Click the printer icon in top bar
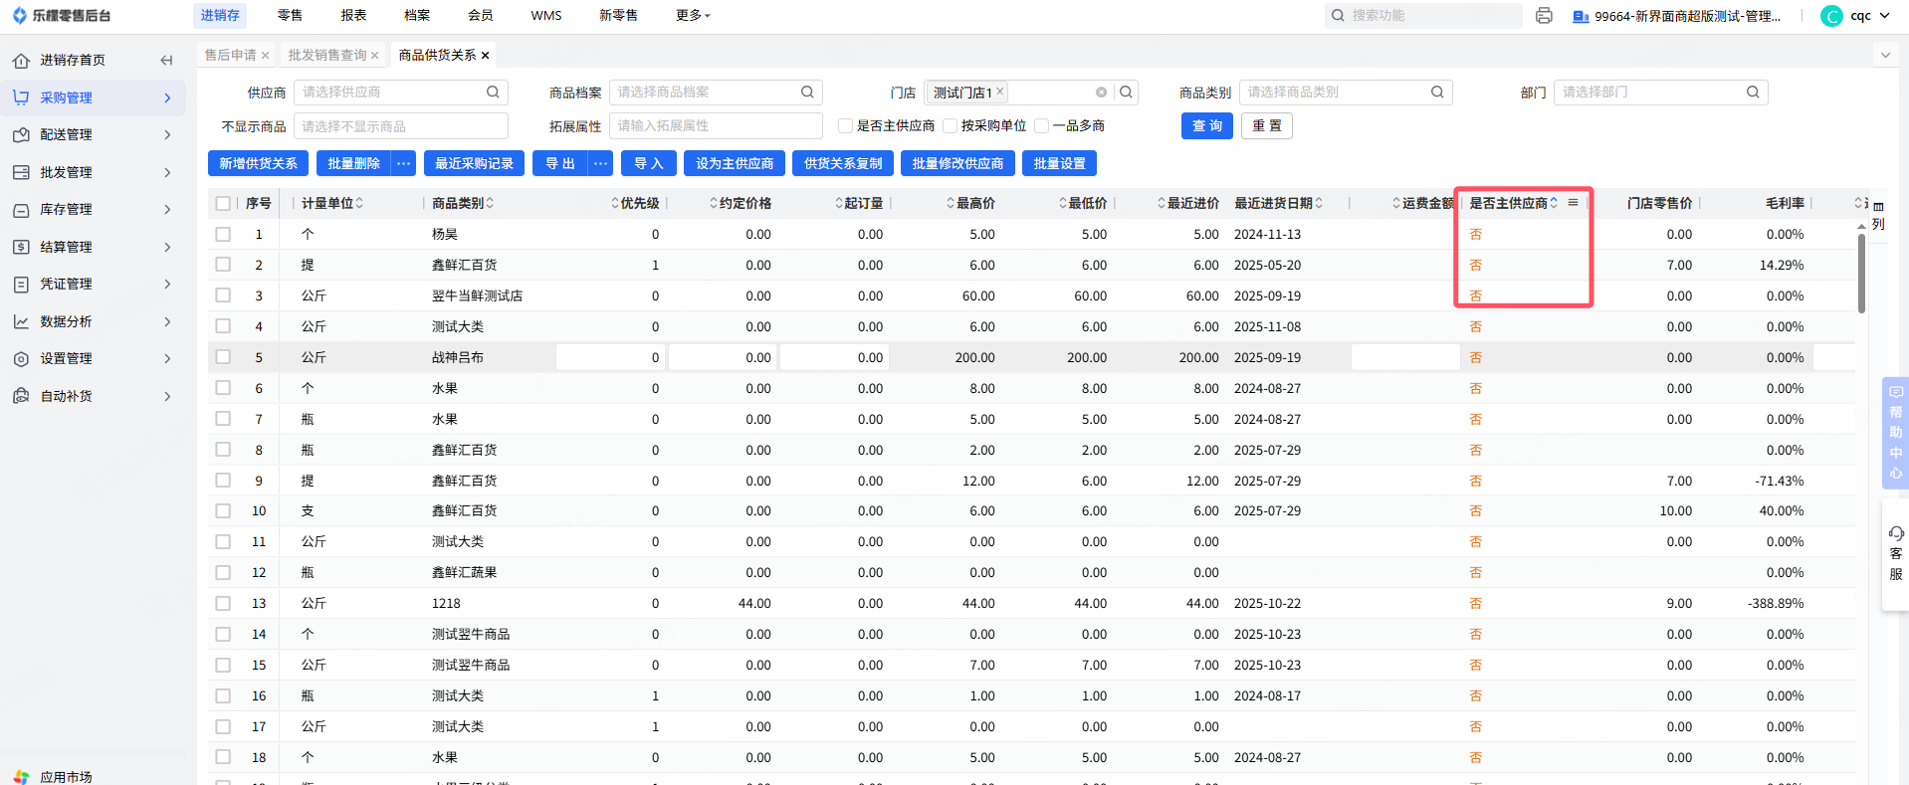The image size is (1909, 785). coord(1544,16)
